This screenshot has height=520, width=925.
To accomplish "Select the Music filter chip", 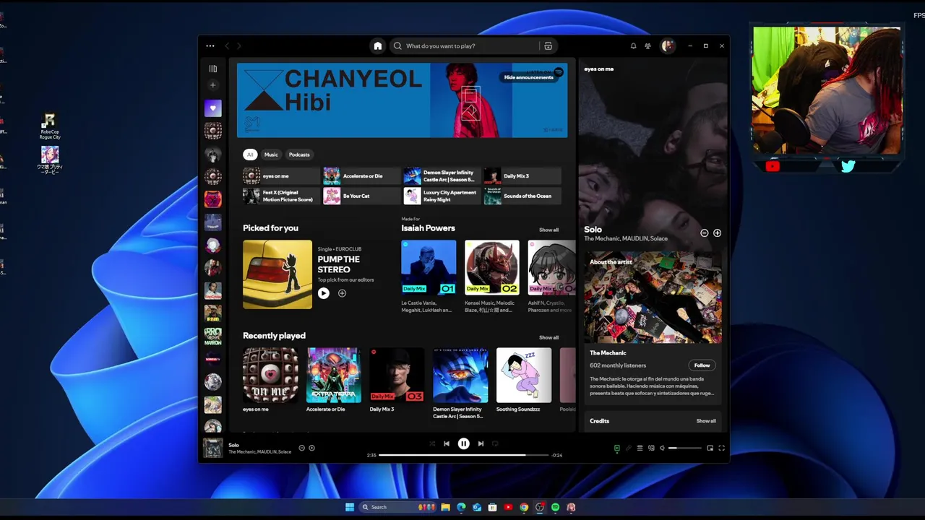I will [271, 155].
